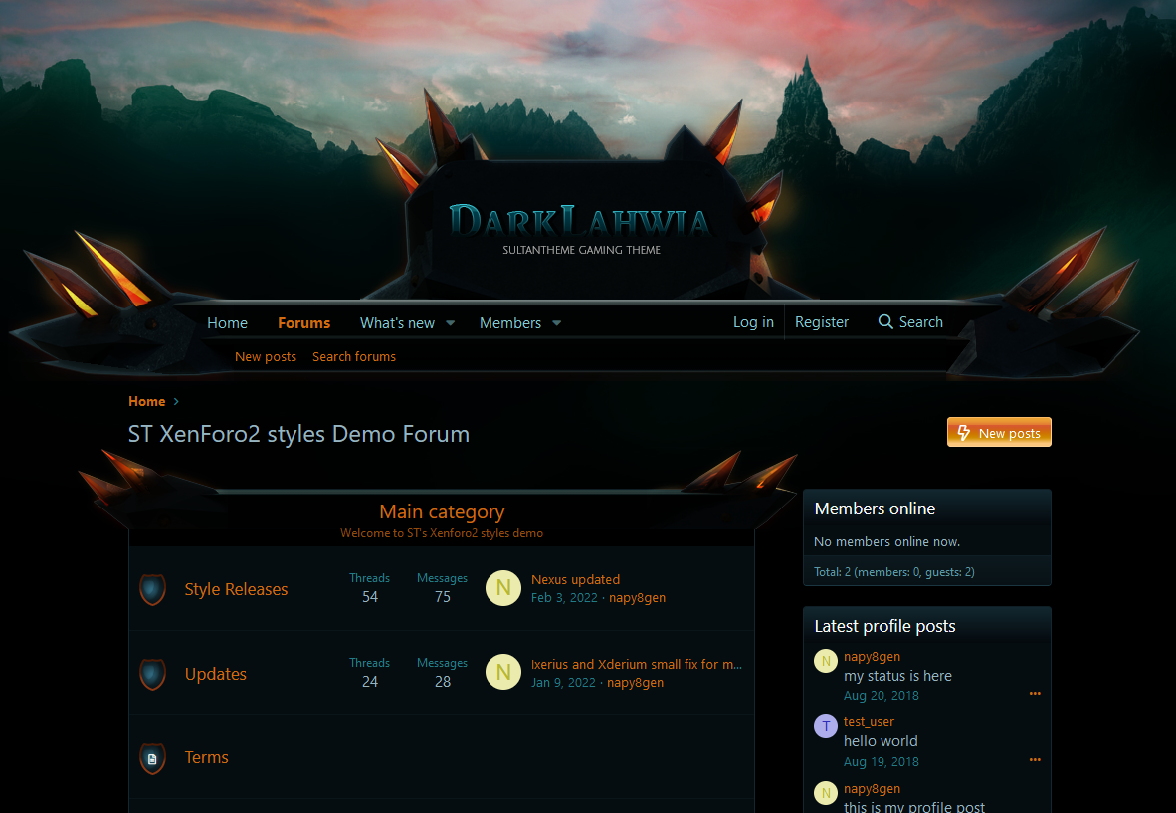Click the DarkLahwia logo in header
1176x813 pixels.
click(x=581, y=223)
